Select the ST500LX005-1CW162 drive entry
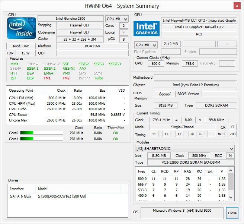This screenshot has height=224, width=244. [x=68, y=196]
